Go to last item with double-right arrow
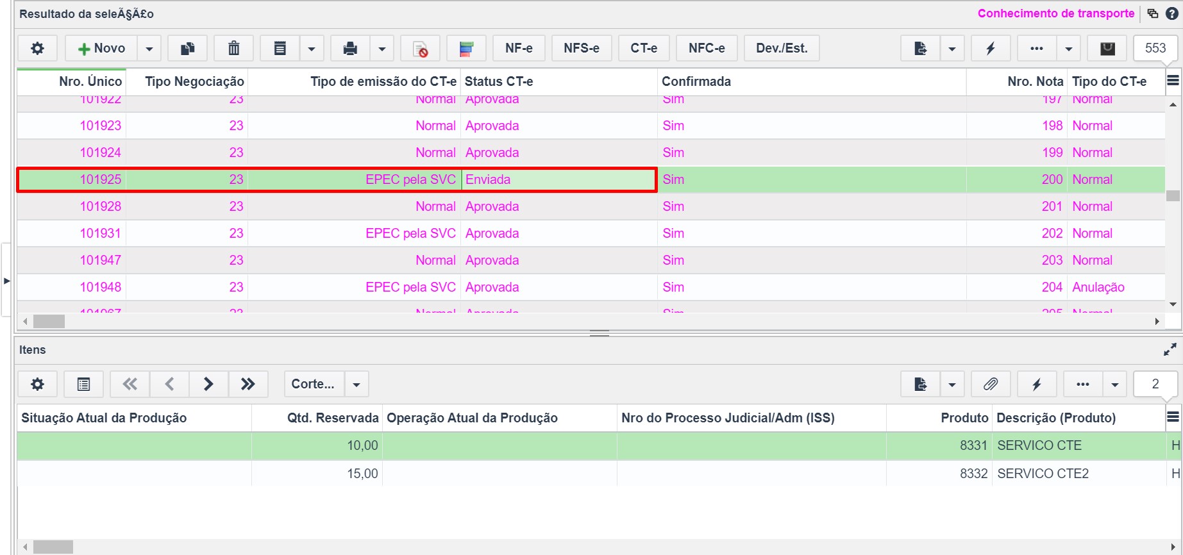 pyautogui.click(x=248, y=384)
